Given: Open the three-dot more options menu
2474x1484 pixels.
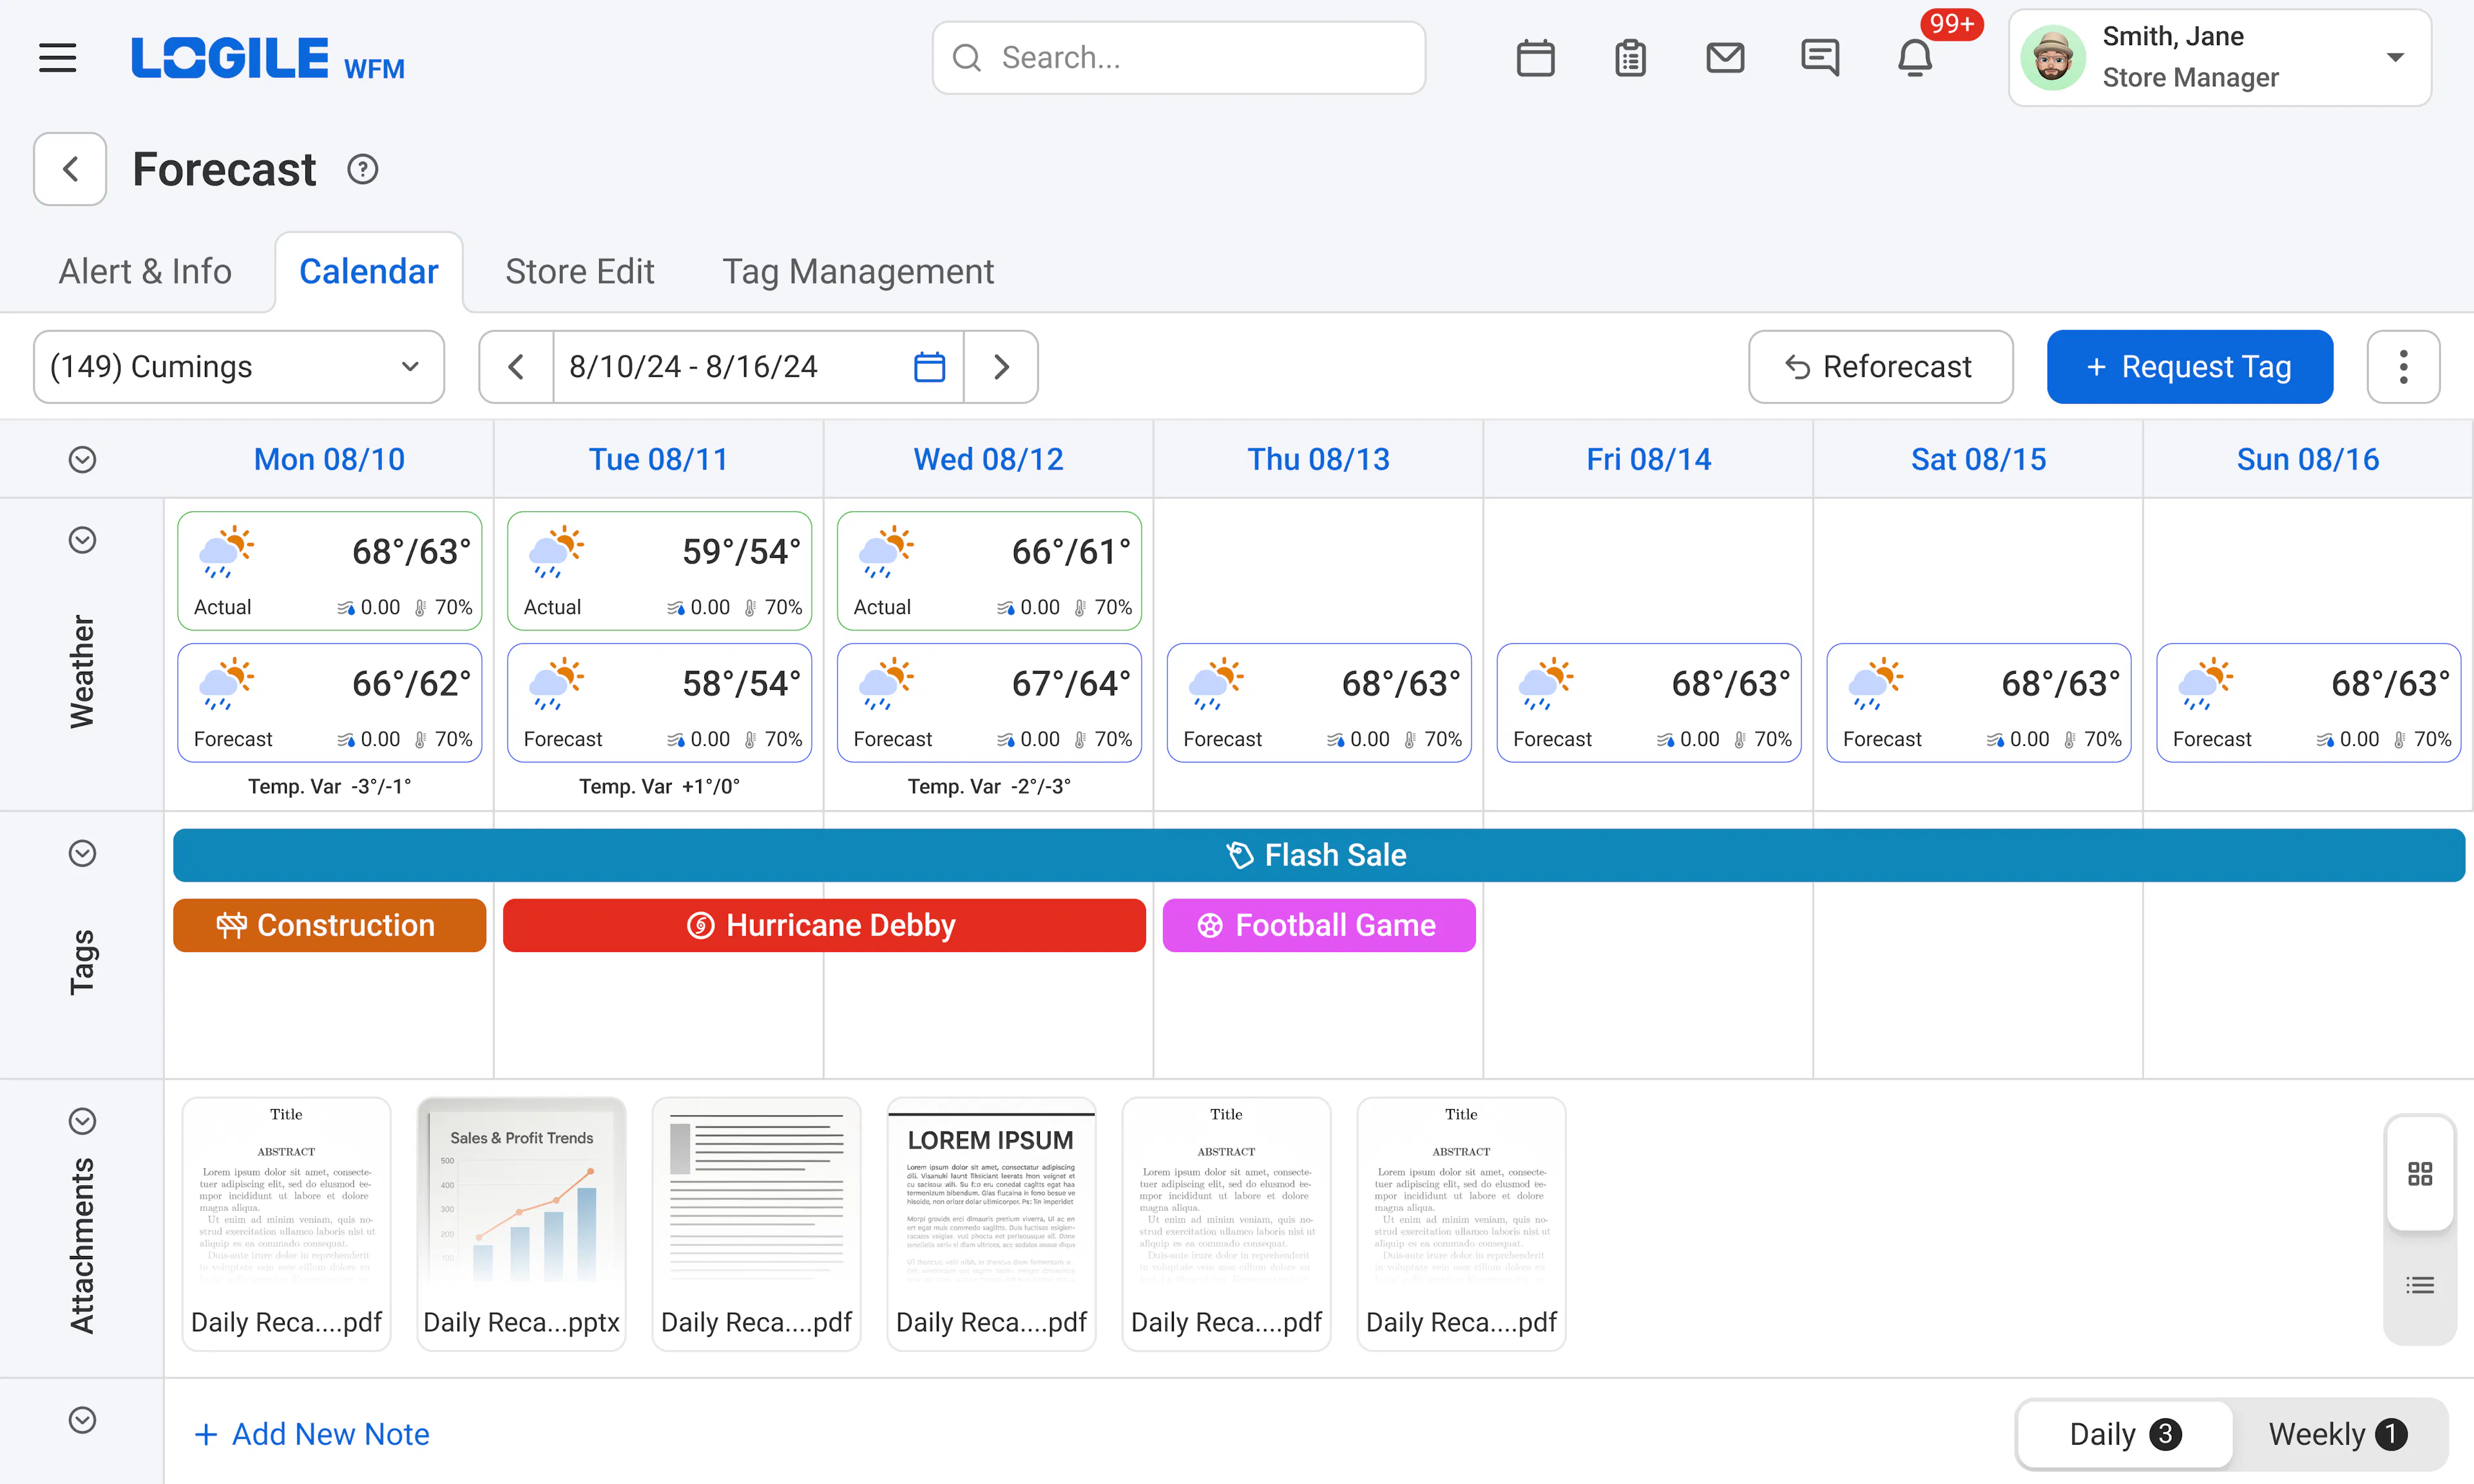Looking at the screenshot, I should pos(2403,367).
